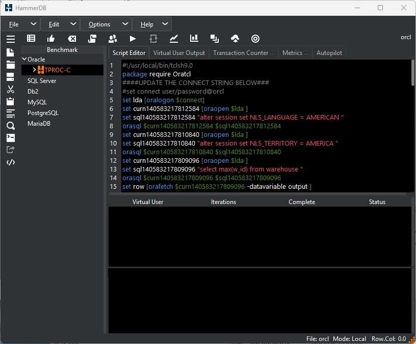Expand Options menu dropdown arrow

click(125, 24)
